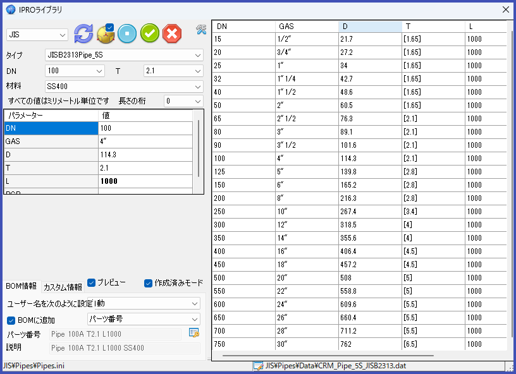Open settings via the wrench tools icon
516x374 pixels.
pos(201,29)
